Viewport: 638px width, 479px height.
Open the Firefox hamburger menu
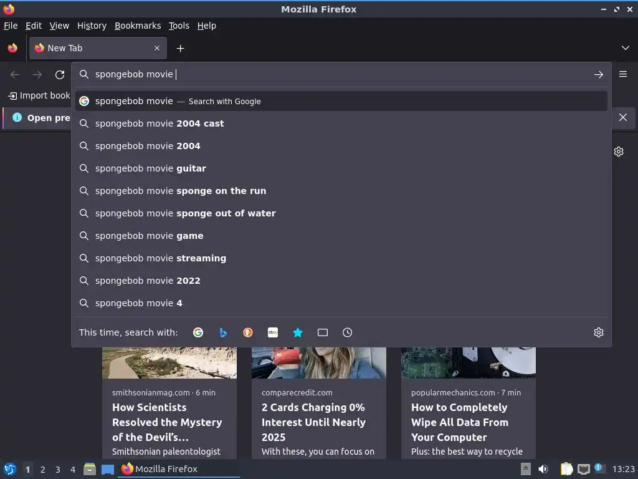pyautogui.click(x=623, y=74)
